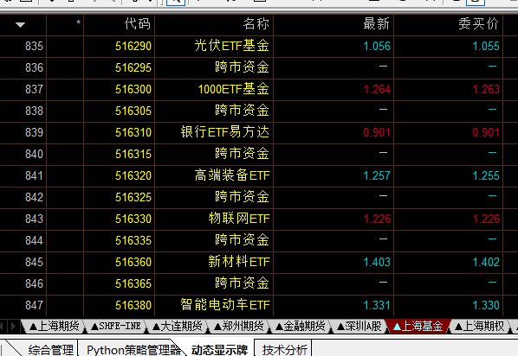
Task: Select the 智能电动车ETF name cell
Action: [225, 305]
